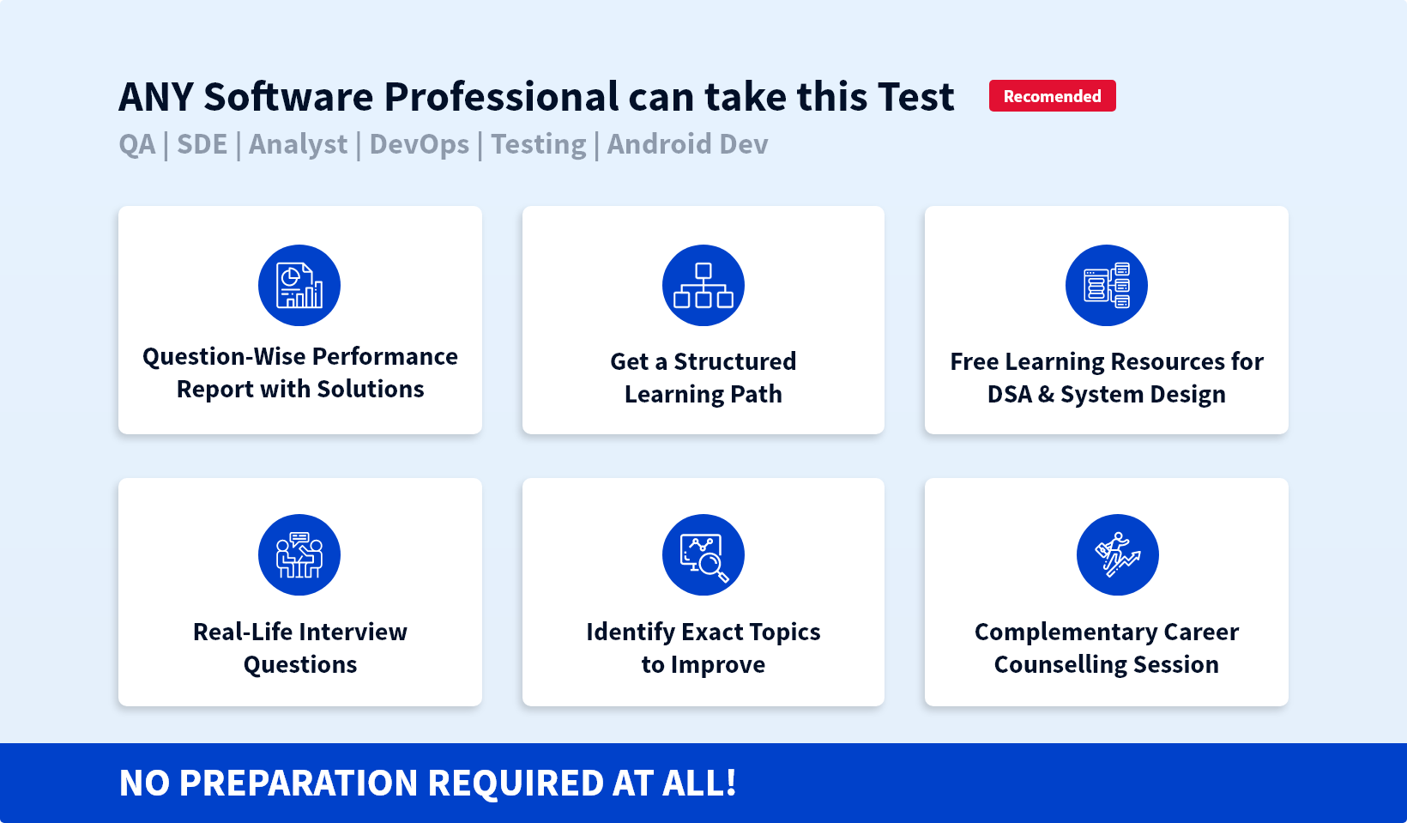Click the red Recomended badge

[x=1052, y=96]
